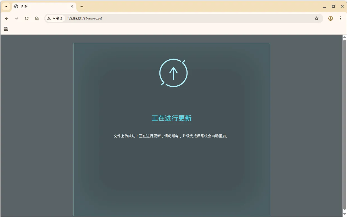Screen dimensions: 347x217
Task: Click the 不安全 site security indicator
Action: click(x=55, y=18)
